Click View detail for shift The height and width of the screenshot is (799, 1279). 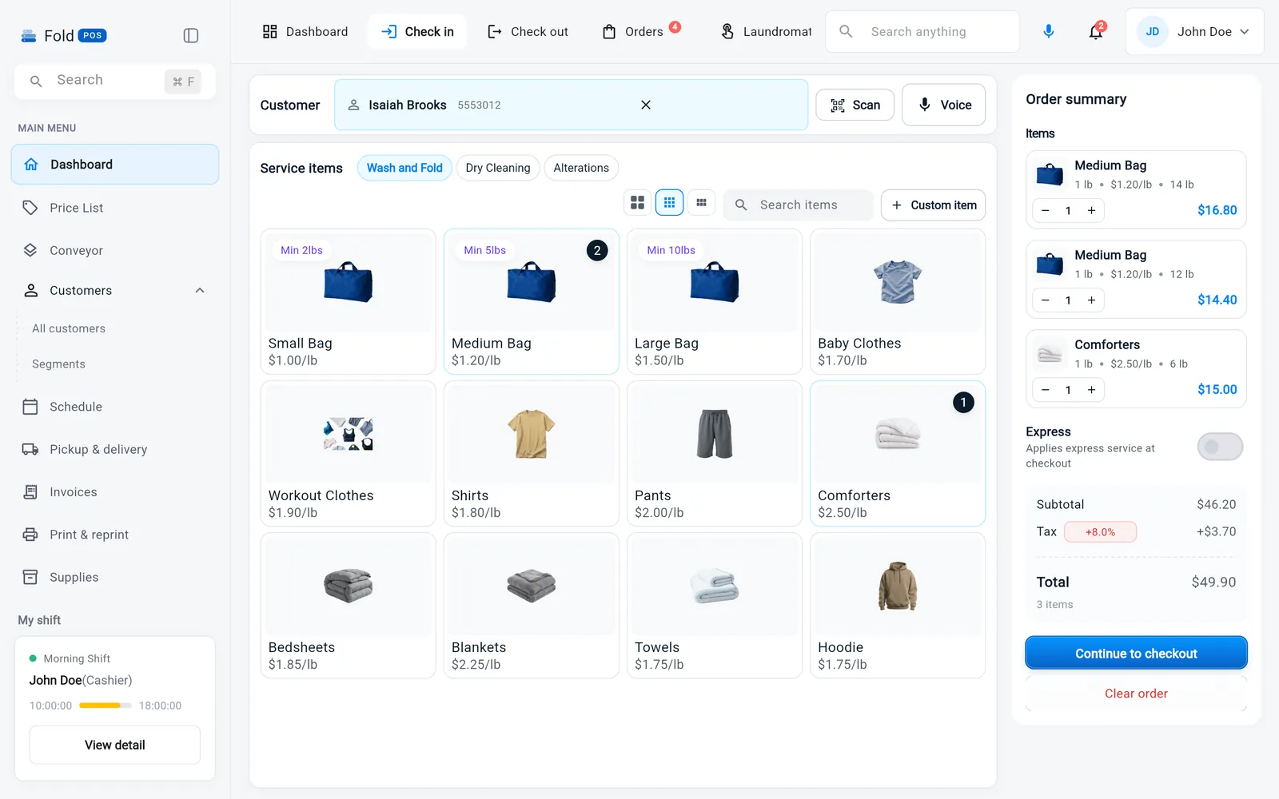(115, 745)
